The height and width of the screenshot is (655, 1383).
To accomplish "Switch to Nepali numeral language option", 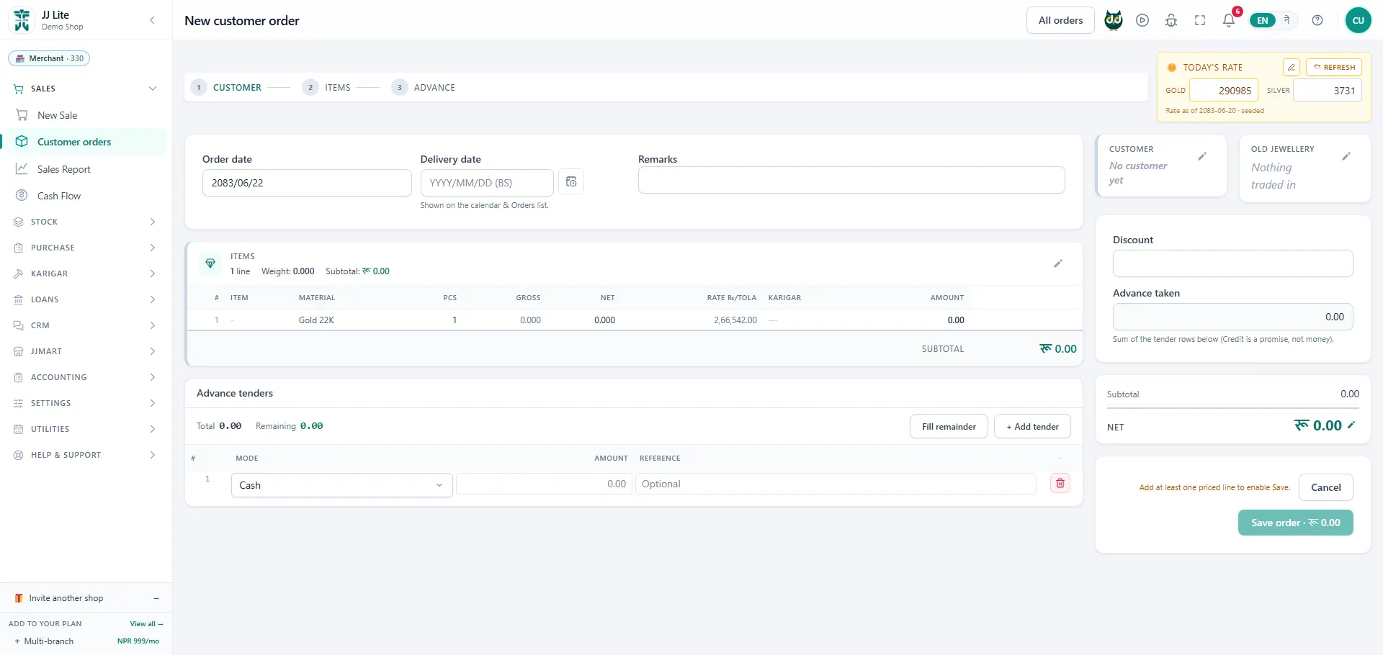I will 1286,20.
